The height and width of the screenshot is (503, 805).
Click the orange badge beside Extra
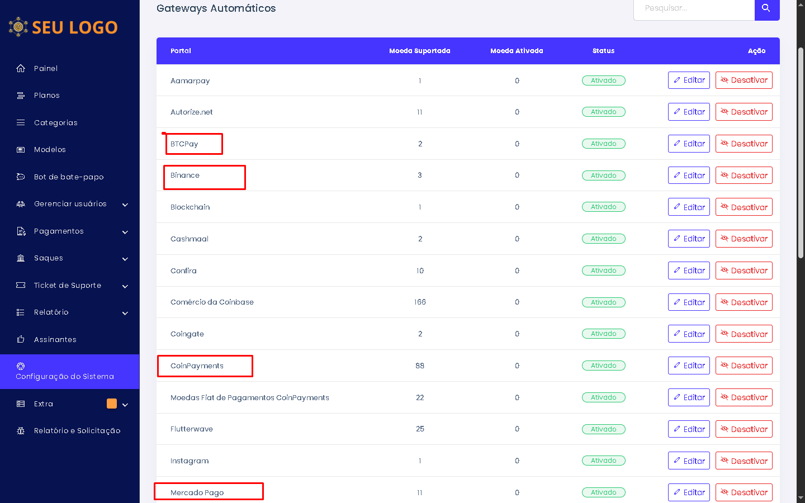click(112, 404)
